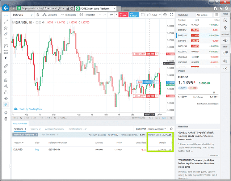The width and height of the screenshot is (231, 181).
Task: Open the chart layout selector square
Action: tap(143, 15)
